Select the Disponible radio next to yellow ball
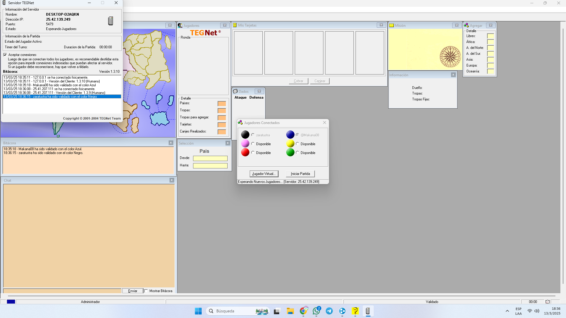This screenshot has height=318, width=566. tap(297, 144)
